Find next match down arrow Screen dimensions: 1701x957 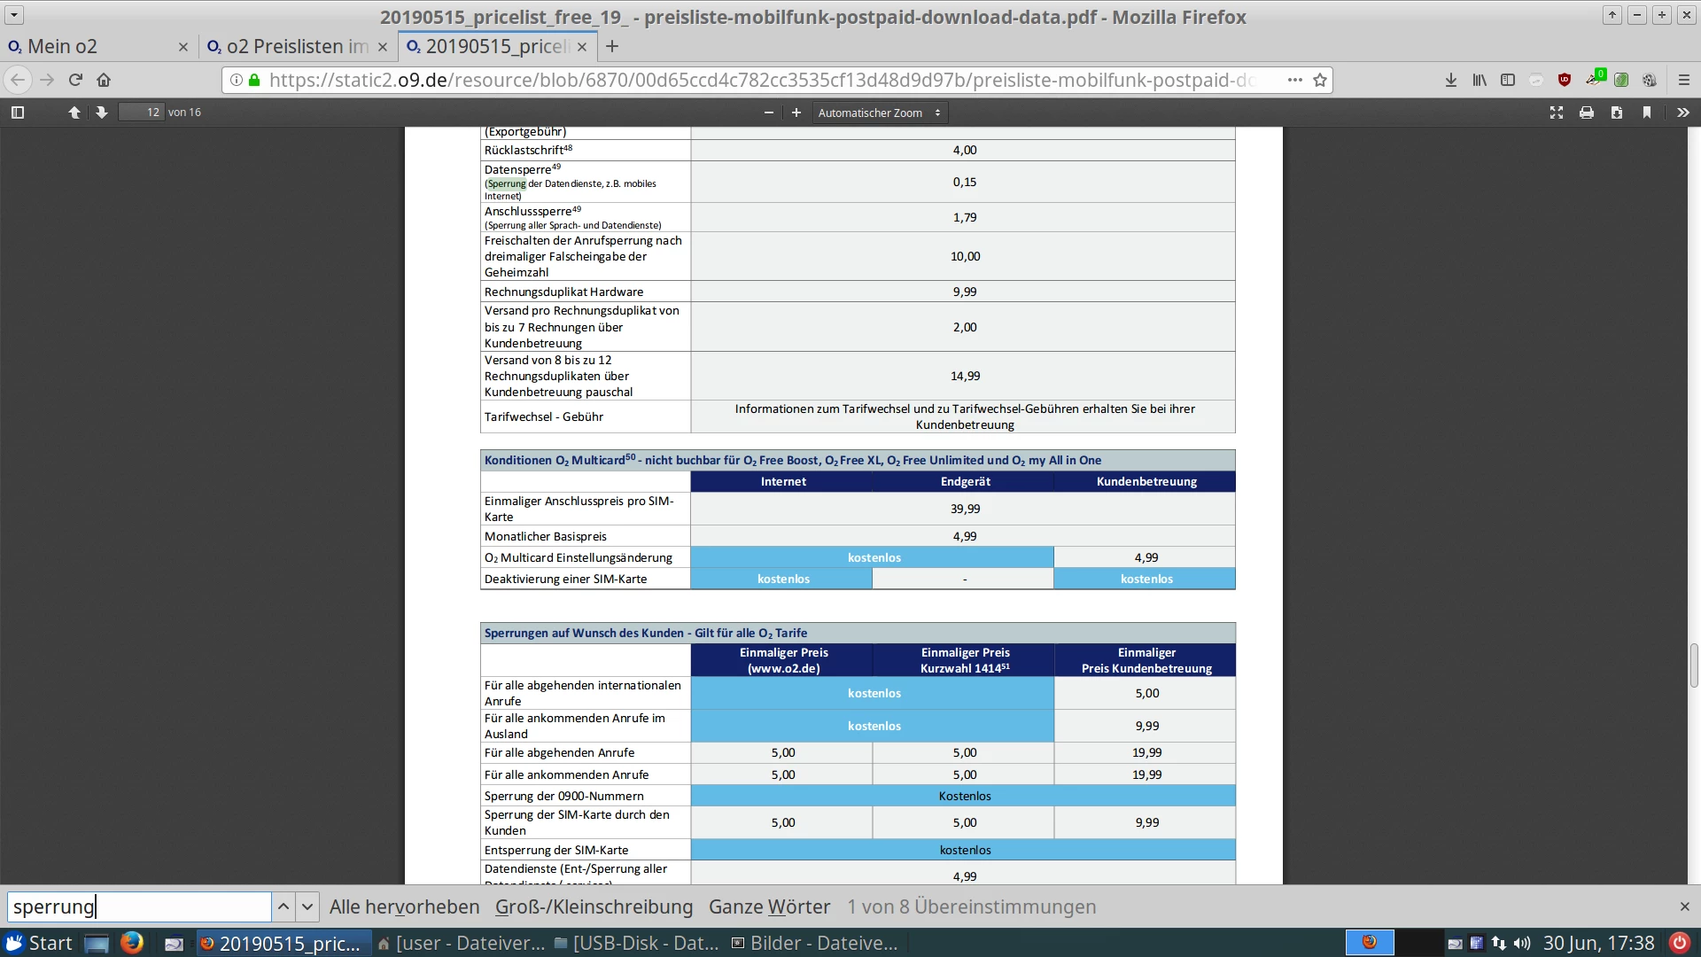tap(307, 906)
